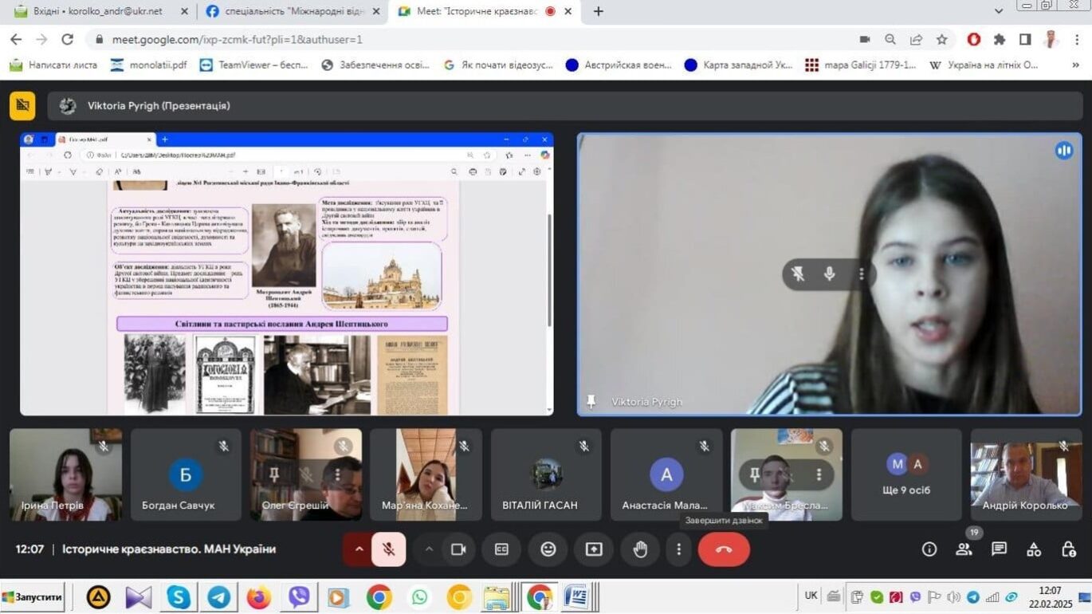The height and width of the screenshot is (614, 1092).
Task: Turn on closed captions
Action: (x=501, y=549)
